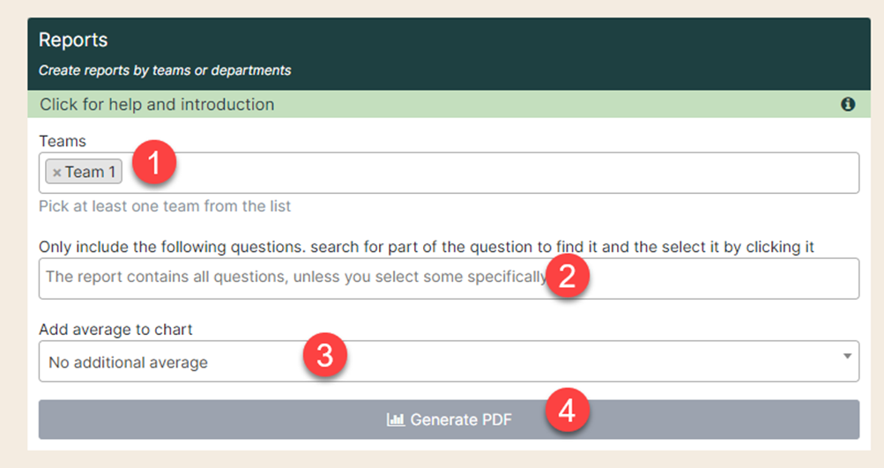Remove Team 1 using its x icon

pyautogui.click(x=56, y=173)
